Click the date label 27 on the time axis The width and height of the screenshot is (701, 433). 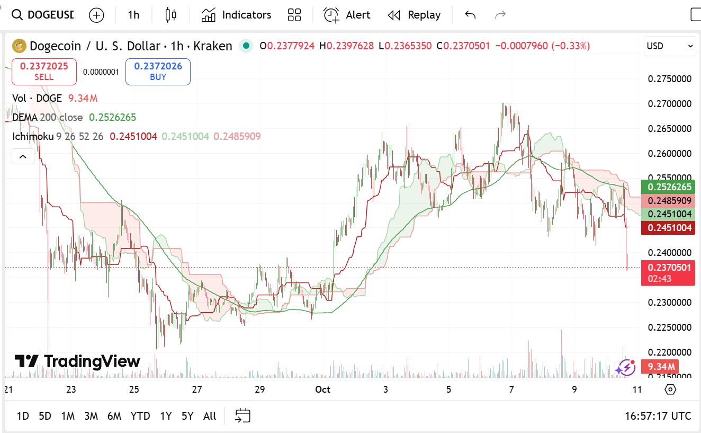pos(197,390)
